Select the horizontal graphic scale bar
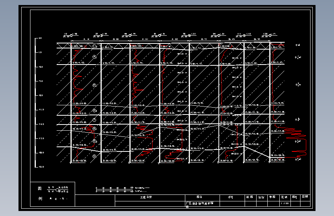The image size is (334, 216). coord(114,189)
